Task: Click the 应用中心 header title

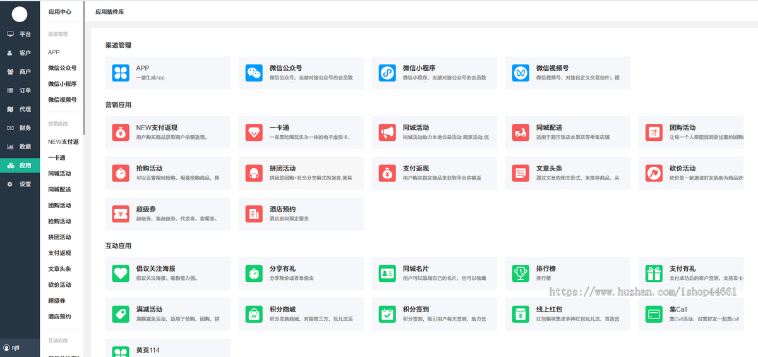Action: (59, 11)
